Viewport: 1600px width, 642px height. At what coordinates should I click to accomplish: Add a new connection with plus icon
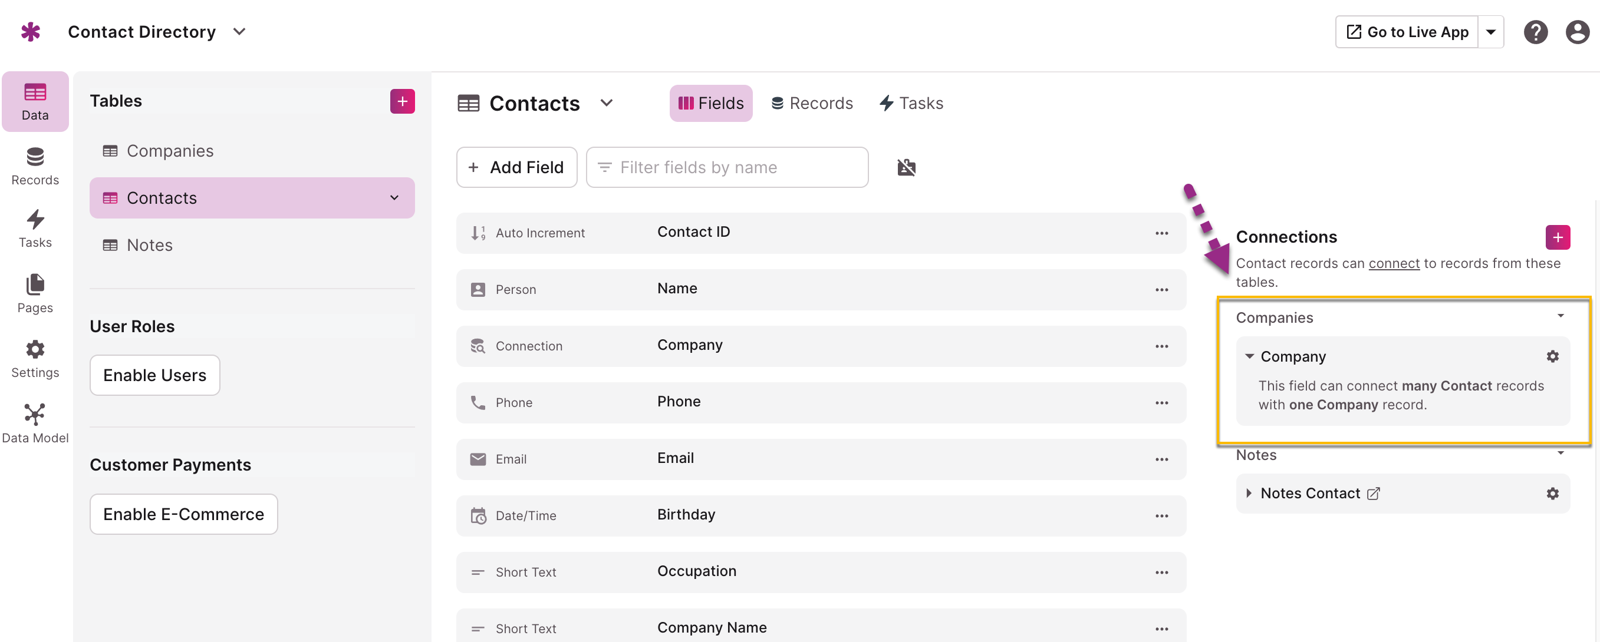[x=1557, y=237]
